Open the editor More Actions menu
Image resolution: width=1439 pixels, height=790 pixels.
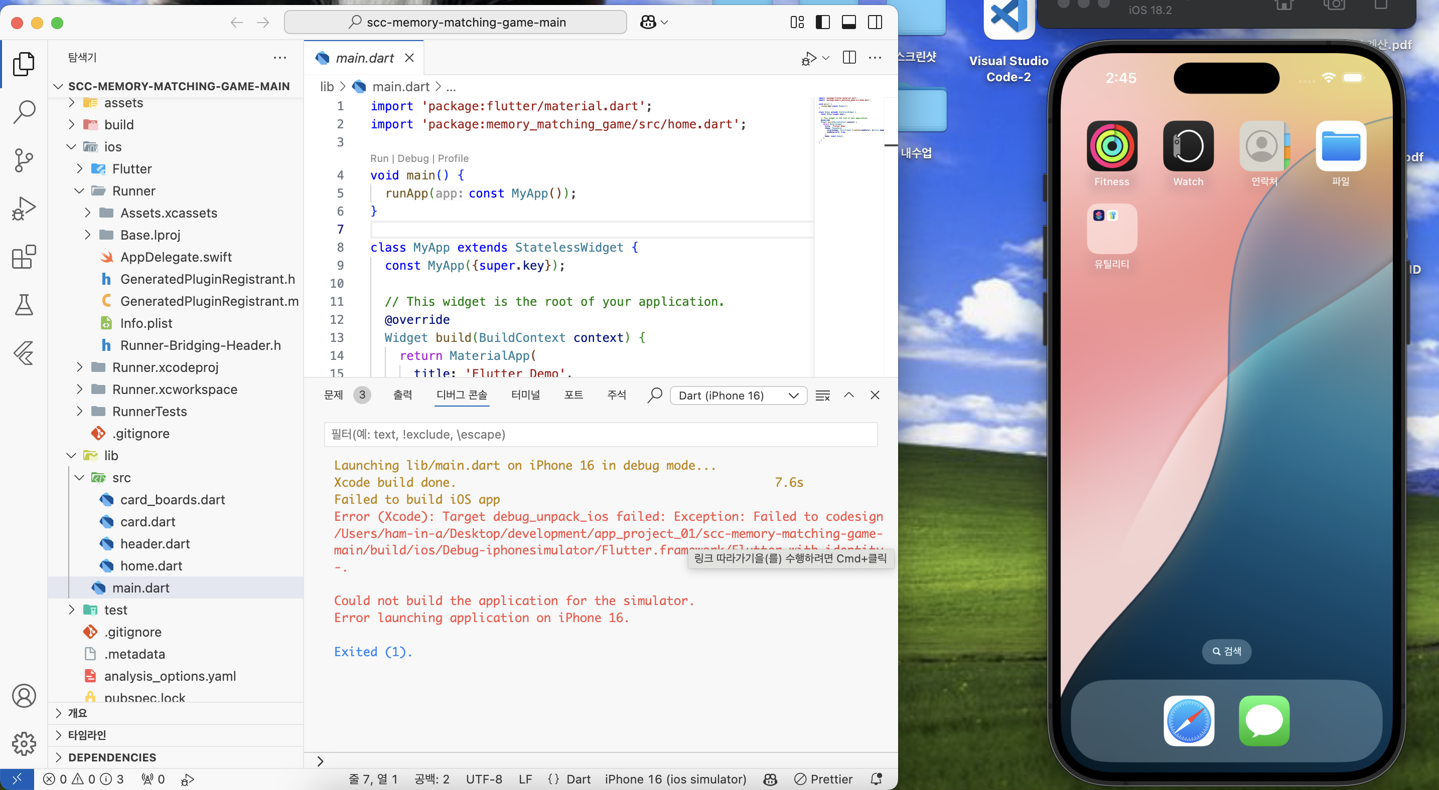pos(875,57)
